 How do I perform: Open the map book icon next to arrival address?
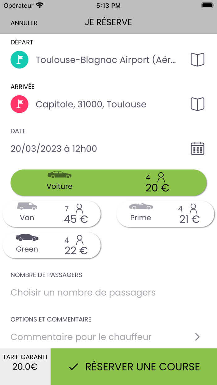click(197, 104)
